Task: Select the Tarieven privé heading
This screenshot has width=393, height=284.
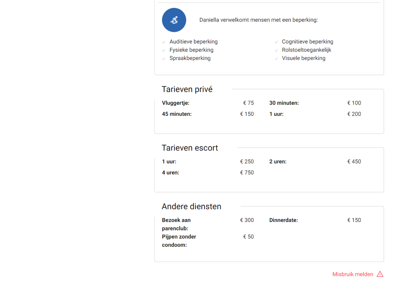Action: (x=187, y=89)
